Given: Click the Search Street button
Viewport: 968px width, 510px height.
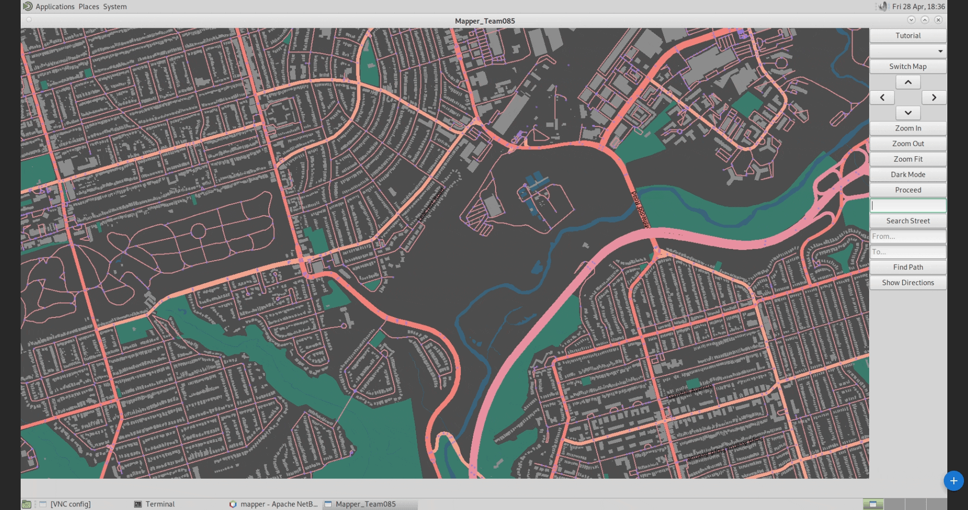Looking at the screenshot, I should pyautogui.click(x=907, y=221).
